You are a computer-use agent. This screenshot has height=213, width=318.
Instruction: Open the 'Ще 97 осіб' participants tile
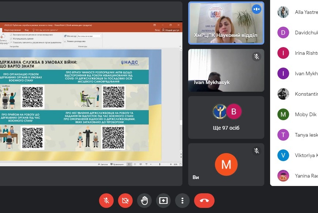226,117
